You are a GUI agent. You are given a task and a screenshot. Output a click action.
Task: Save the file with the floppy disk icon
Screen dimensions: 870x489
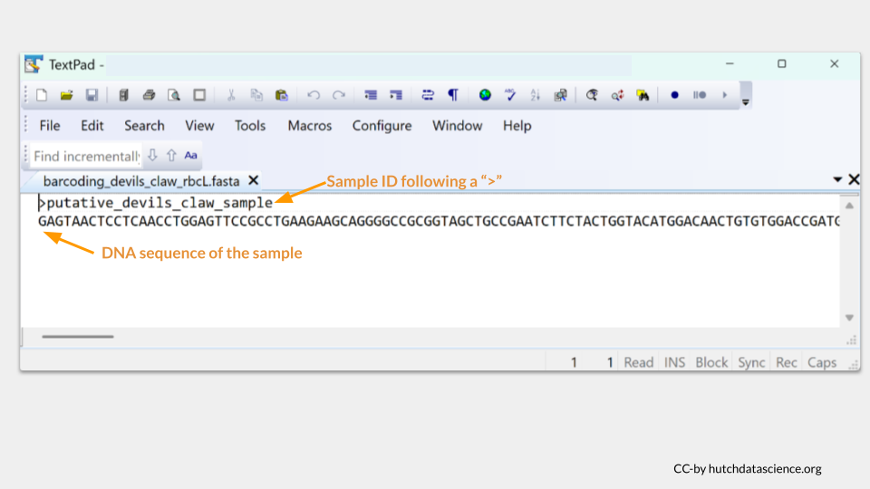92,95
